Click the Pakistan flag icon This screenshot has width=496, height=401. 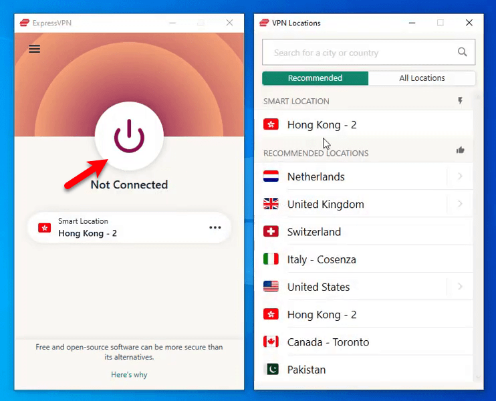click(272, 369)
